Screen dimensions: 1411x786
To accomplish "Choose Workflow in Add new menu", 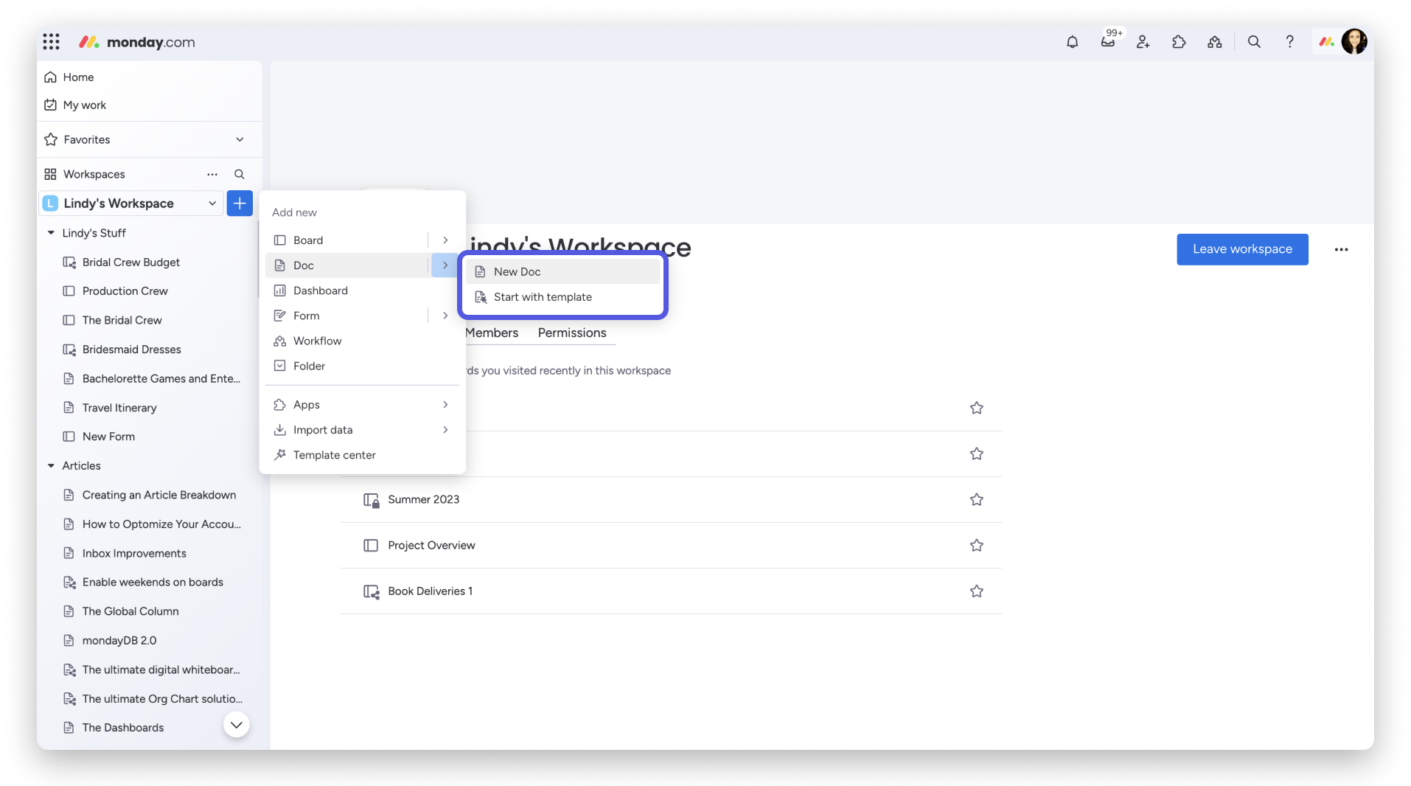I will [x=362, y=341].
